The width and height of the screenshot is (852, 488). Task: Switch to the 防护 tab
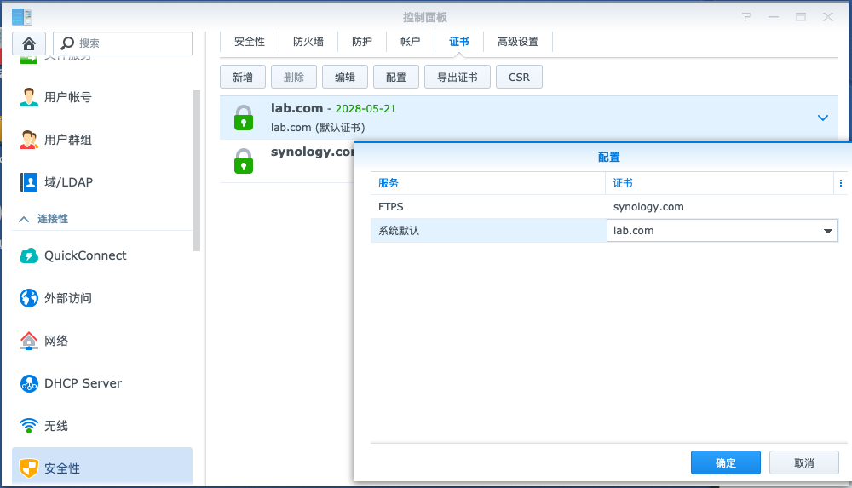(362, 42)
